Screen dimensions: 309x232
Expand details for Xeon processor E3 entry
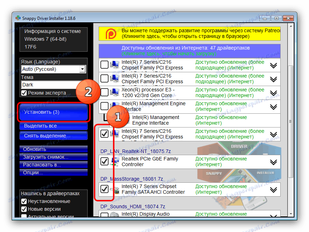point(274,92)
